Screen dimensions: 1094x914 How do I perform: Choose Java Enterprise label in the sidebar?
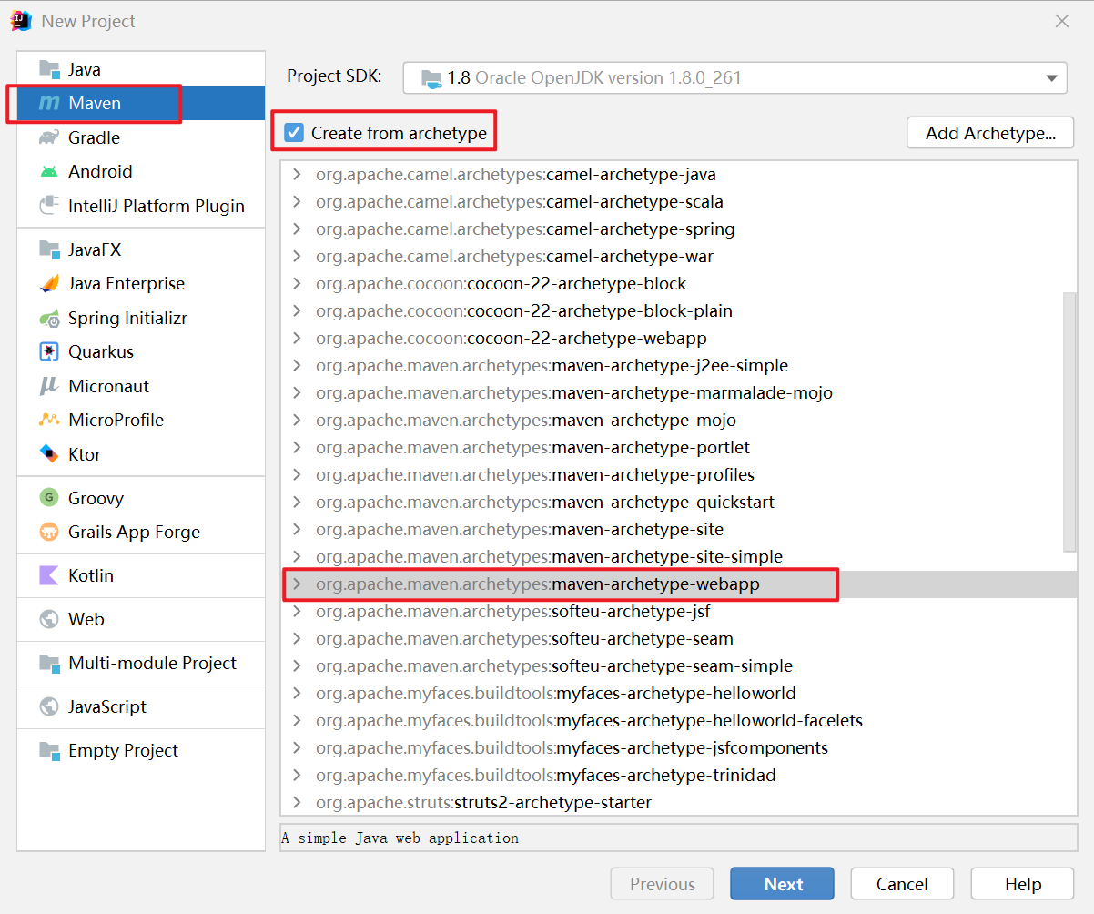[127, 284]
